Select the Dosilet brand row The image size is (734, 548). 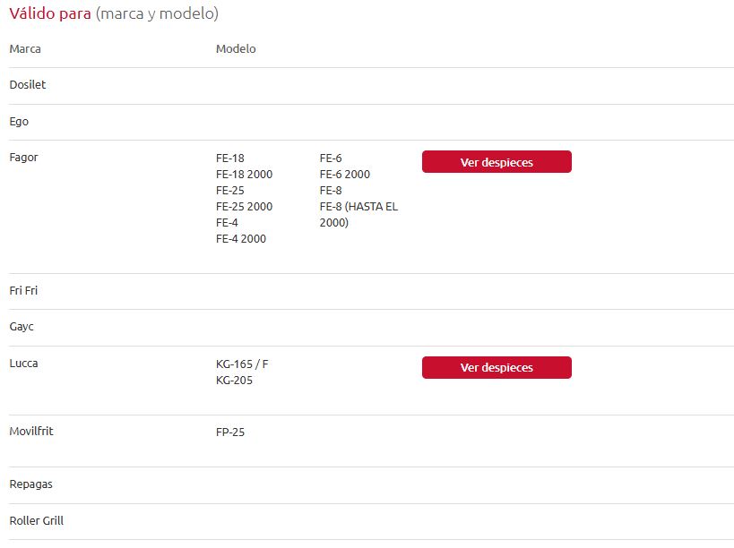(28, 85)
